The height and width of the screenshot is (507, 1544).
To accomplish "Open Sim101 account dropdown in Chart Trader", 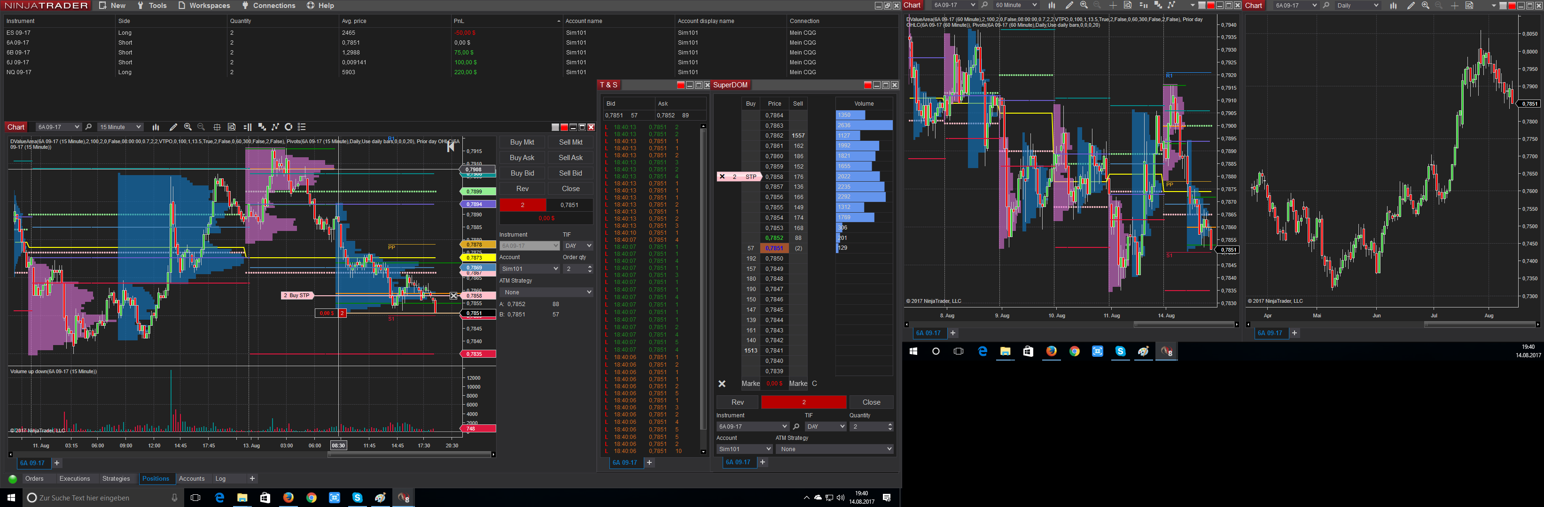I will (529, 269).
